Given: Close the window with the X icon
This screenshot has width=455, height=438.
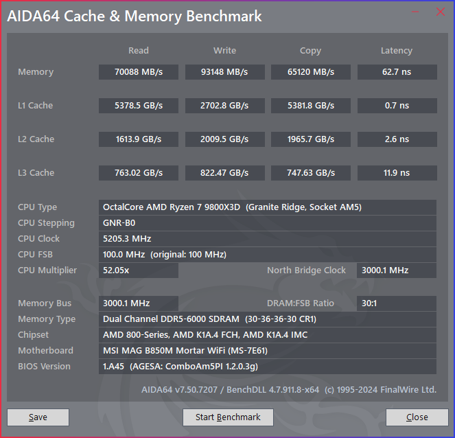Looking at the screenshot, I should point(440,12).
